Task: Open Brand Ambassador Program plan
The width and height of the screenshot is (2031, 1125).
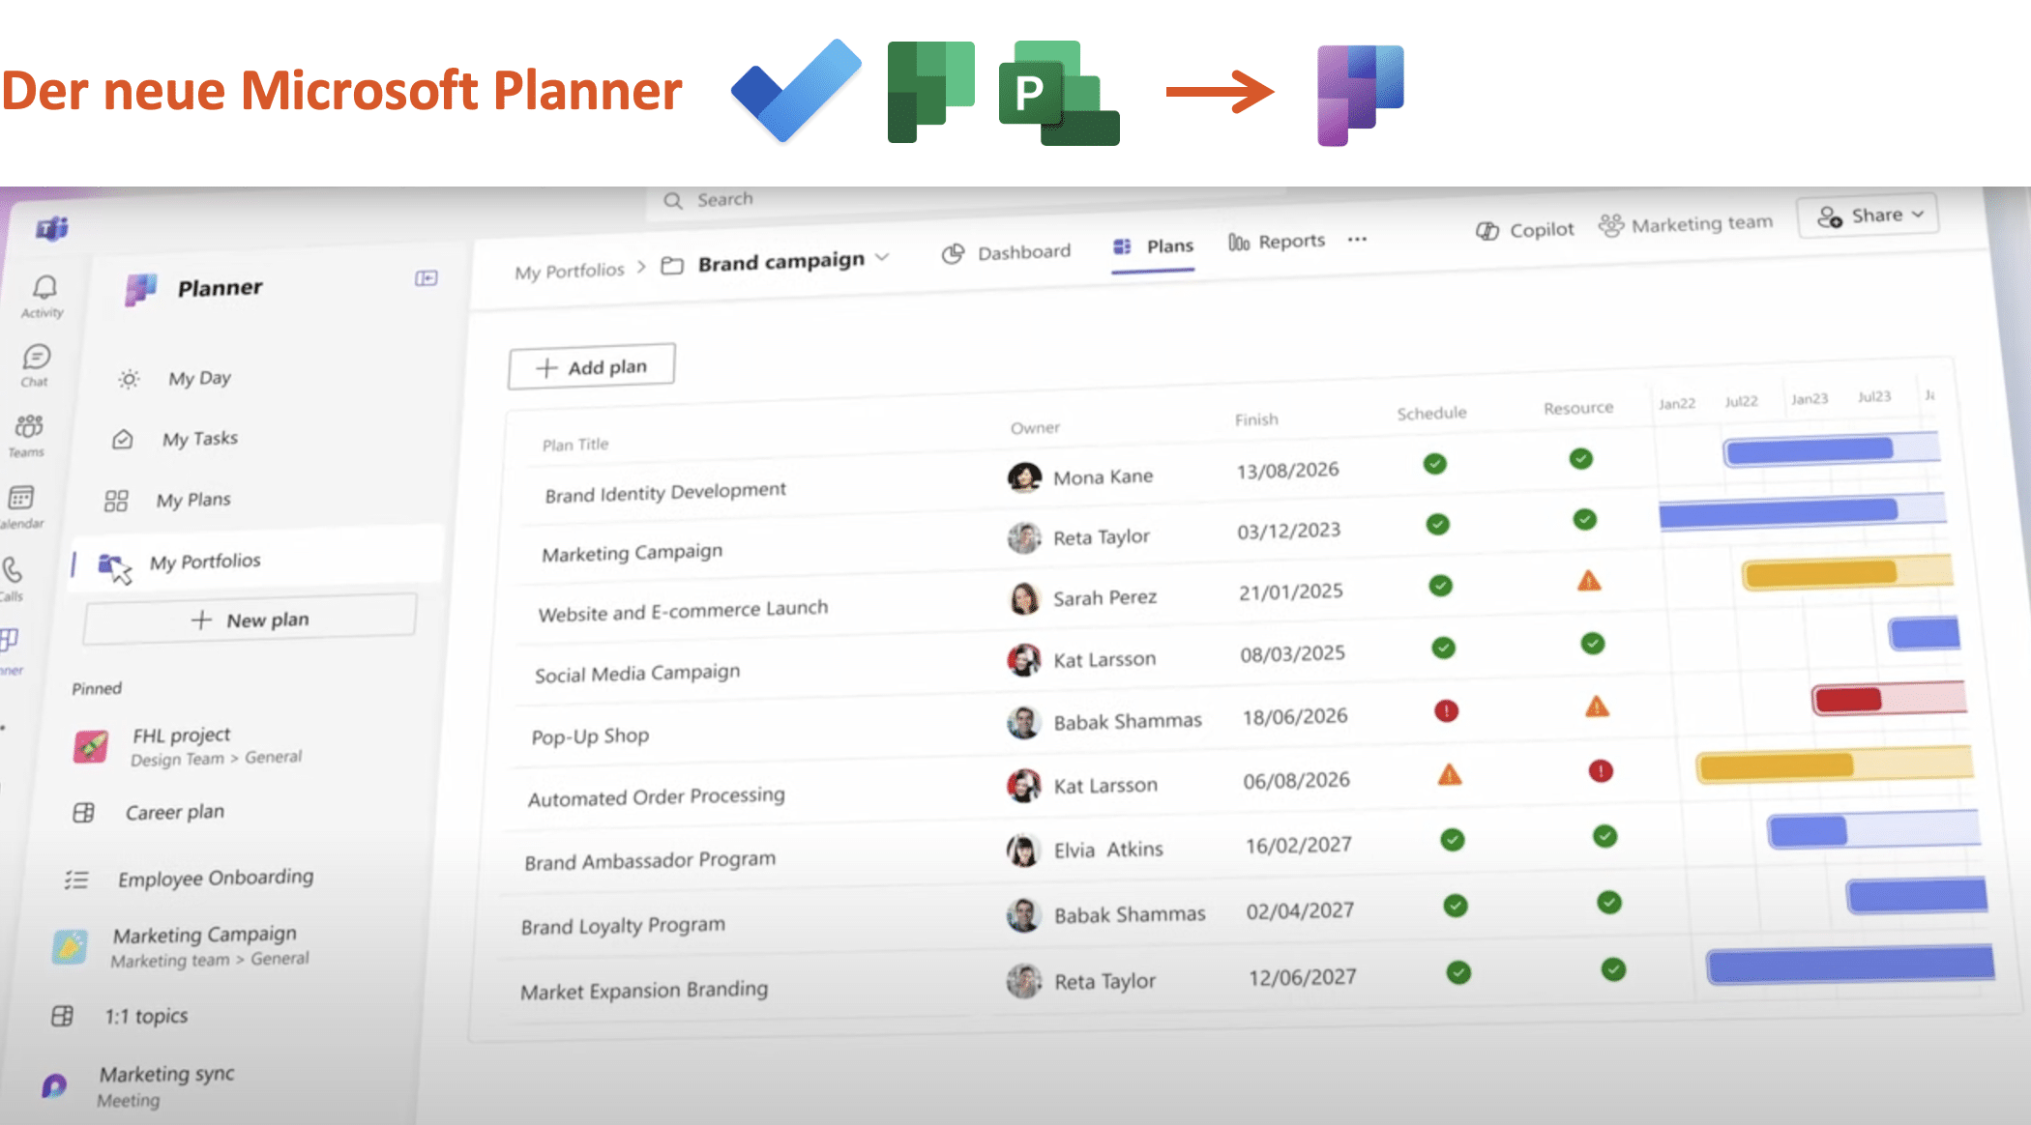Action: (650, 860)
